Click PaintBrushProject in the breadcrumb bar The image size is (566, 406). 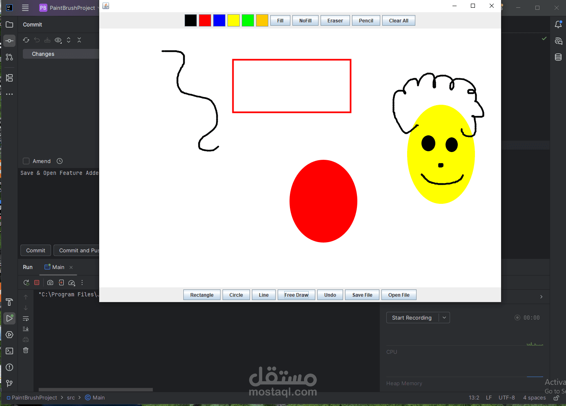point(34,397)
